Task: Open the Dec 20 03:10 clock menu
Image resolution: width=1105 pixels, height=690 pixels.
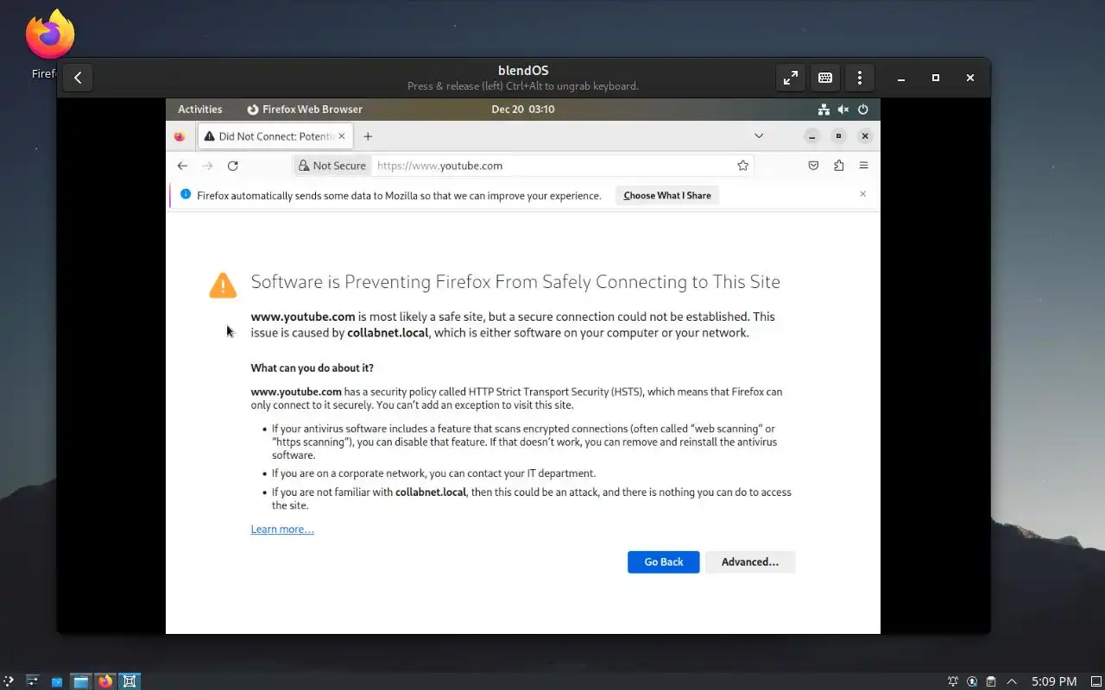Action: click(522, 110)
